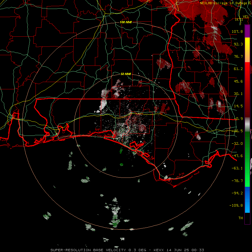This screenshot has height=252, width=252.
Task: Click the 100 NMI range ring label
Action: pos(126,22)
